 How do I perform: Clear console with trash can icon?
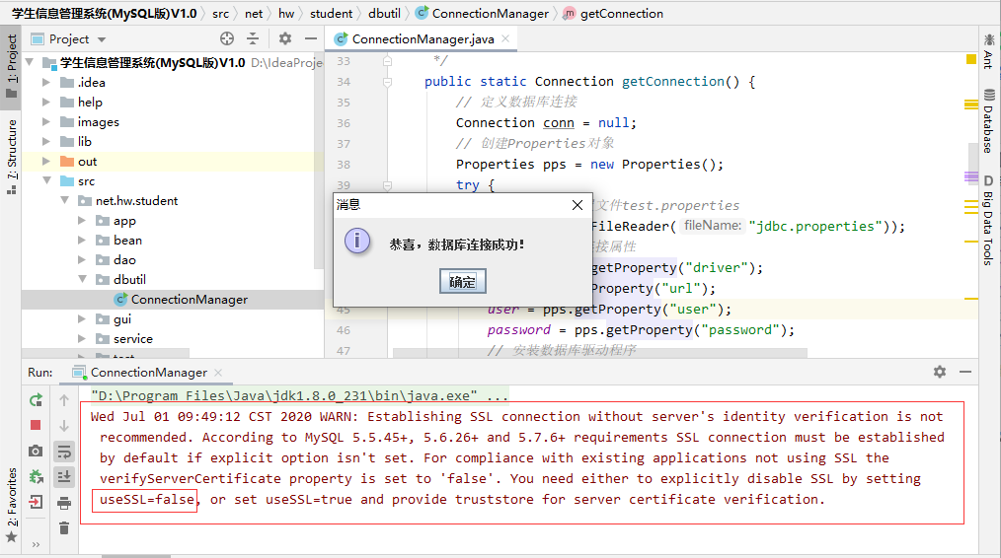(x=64, y=528)
